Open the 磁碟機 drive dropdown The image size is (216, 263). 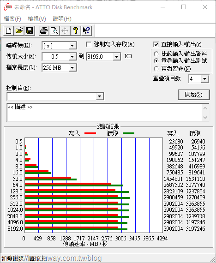72,46
